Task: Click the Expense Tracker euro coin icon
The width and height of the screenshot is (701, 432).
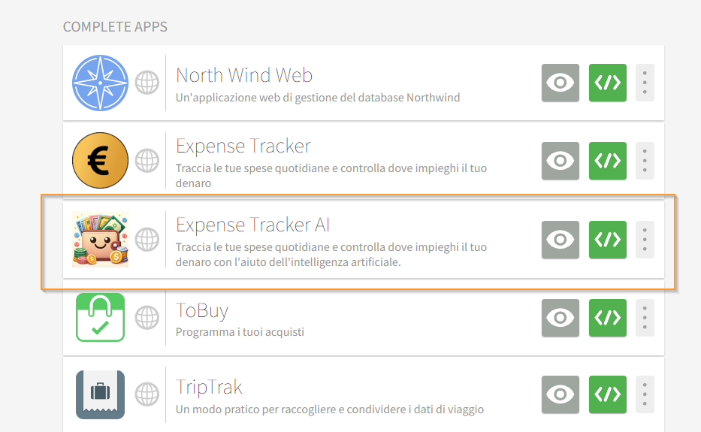Action: point(101,161)
